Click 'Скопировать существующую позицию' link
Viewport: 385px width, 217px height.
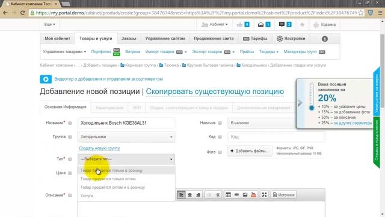(x=215, y=92)
